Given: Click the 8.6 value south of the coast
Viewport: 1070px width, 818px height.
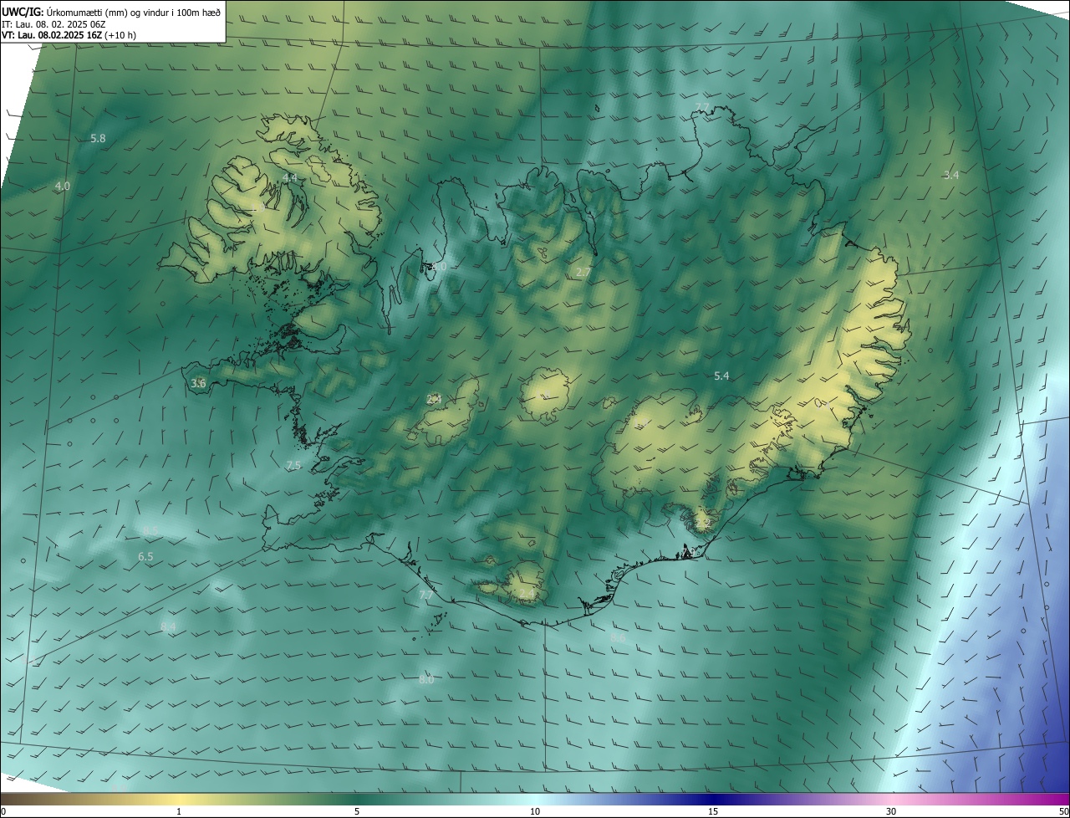Looking at the screenshot, I should [618, 637].
